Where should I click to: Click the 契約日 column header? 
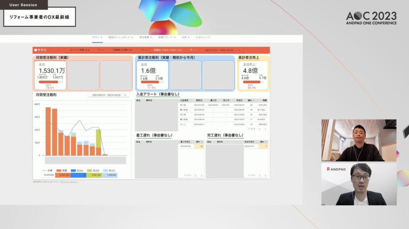[199, 100]
